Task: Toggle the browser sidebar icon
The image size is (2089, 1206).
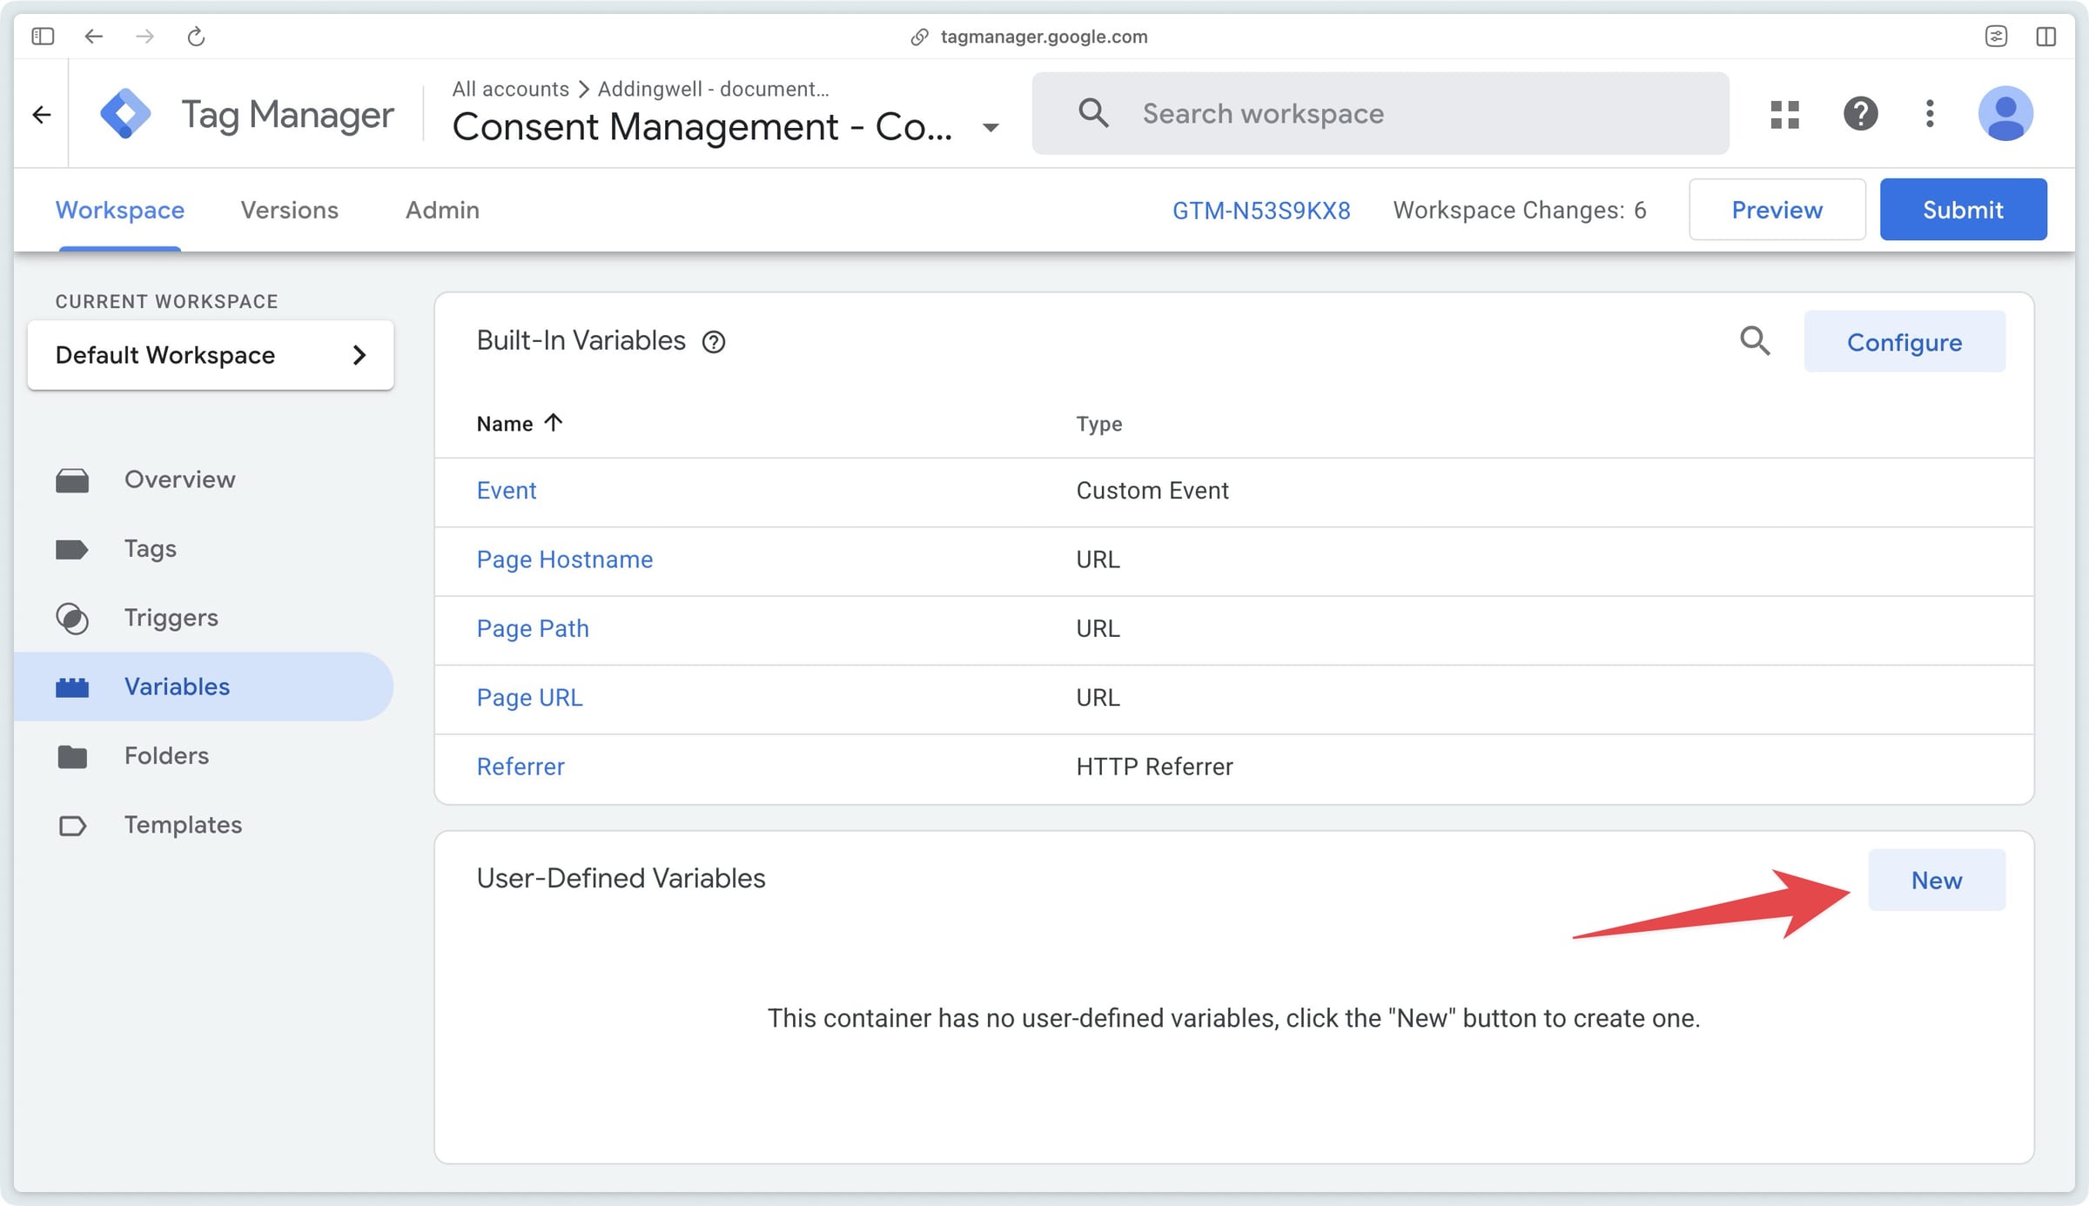Action: click(x=43, y=36)
